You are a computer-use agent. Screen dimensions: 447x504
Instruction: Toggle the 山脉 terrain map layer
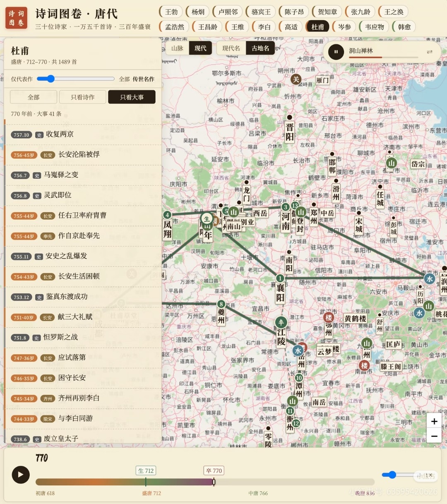pos(177,48)
